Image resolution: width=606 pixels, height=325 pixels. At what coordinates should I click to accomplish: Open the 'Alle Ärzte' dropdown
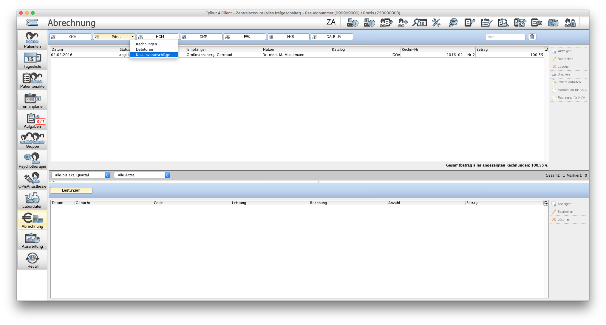pyautogui.click(x=142, y=175)
